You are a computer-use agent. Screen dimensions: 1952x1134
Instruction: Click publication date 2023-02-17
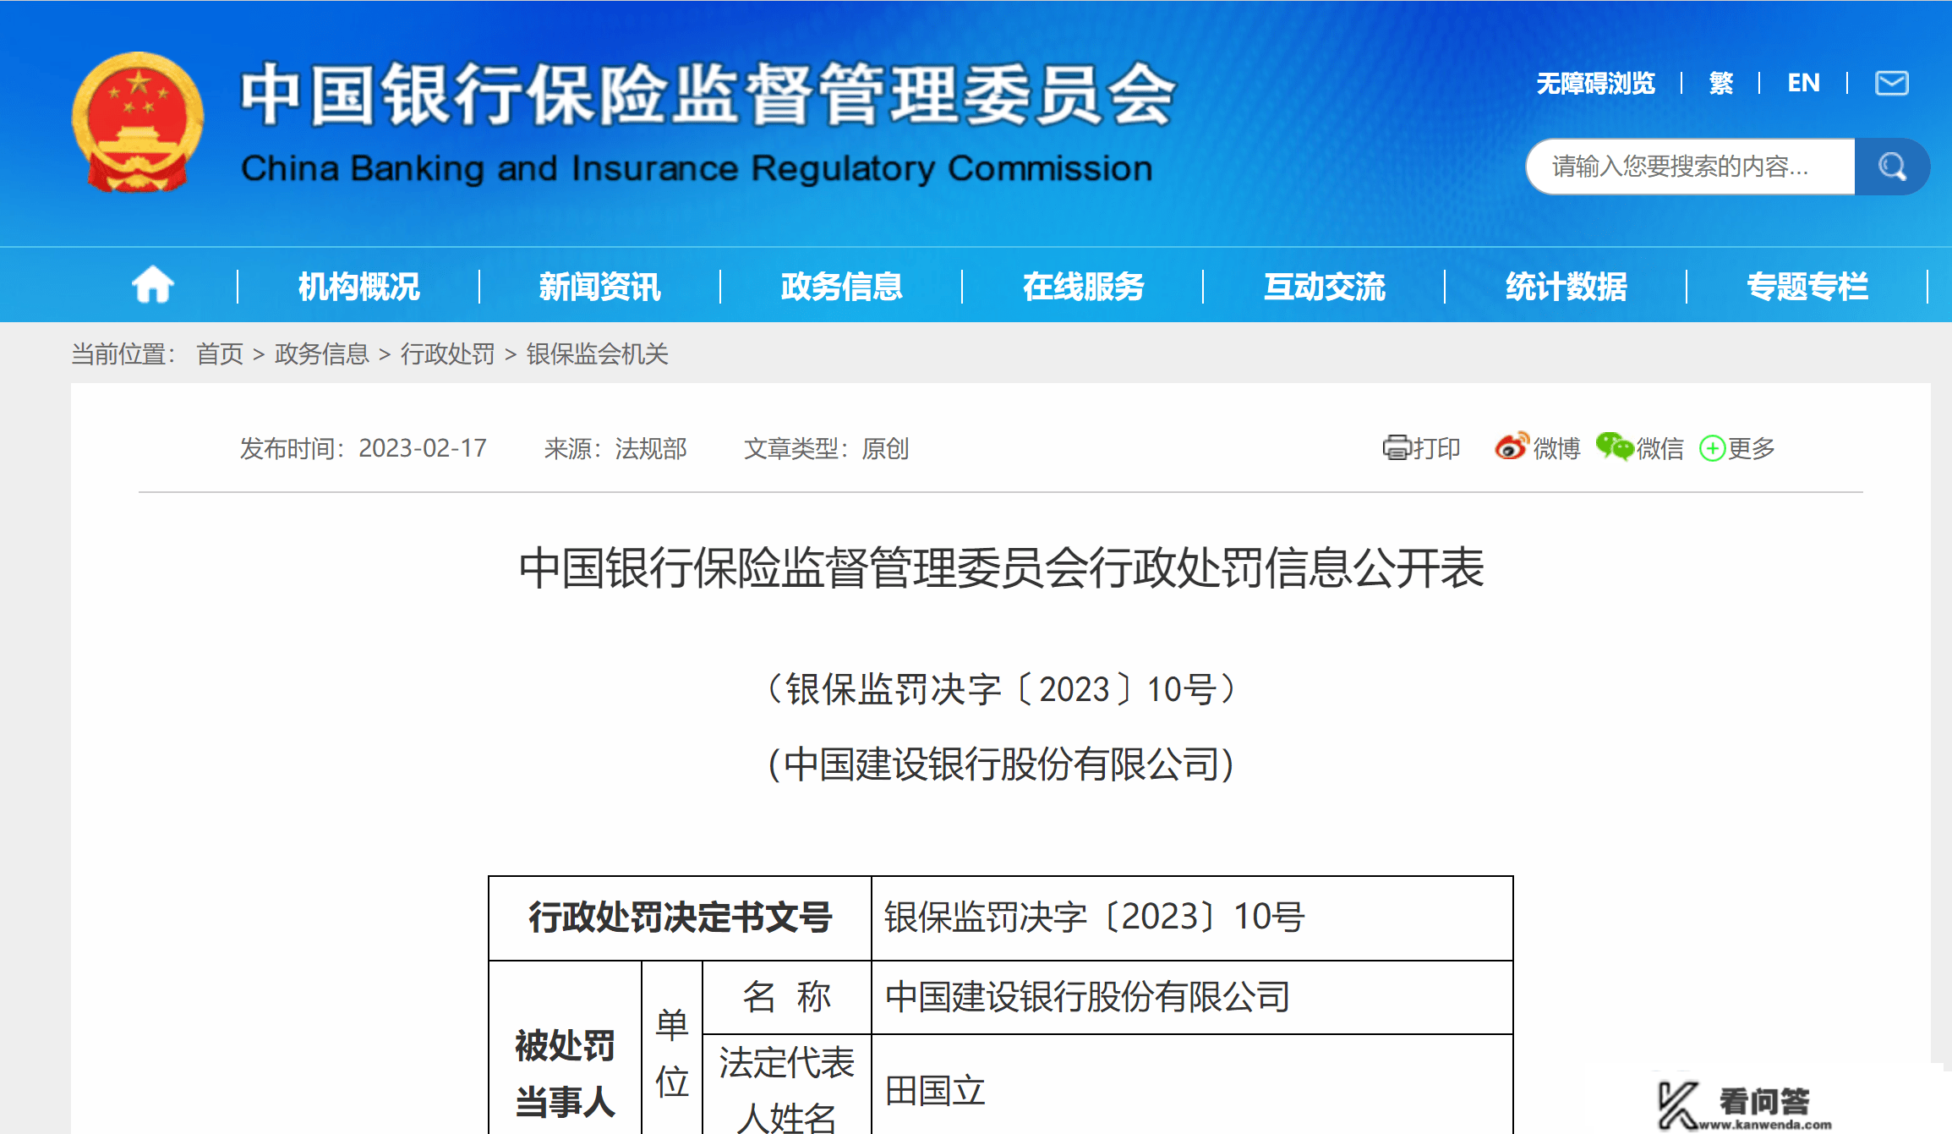click(423, 448)
